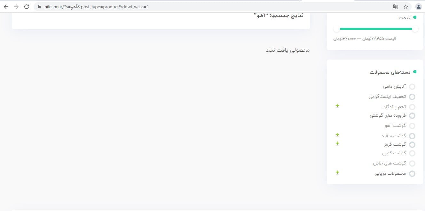Click the تخفیف اینستاگرامی category
The width and height of the screenshot is (425, 211).
[387, 97]
